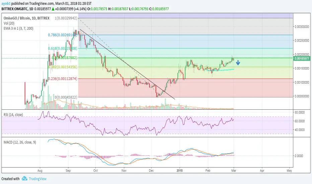The height and width of the screenshot is (184, 312).
Task: Click the May date label on time axis
Action: pyautogui.click(x=289, y=171)
